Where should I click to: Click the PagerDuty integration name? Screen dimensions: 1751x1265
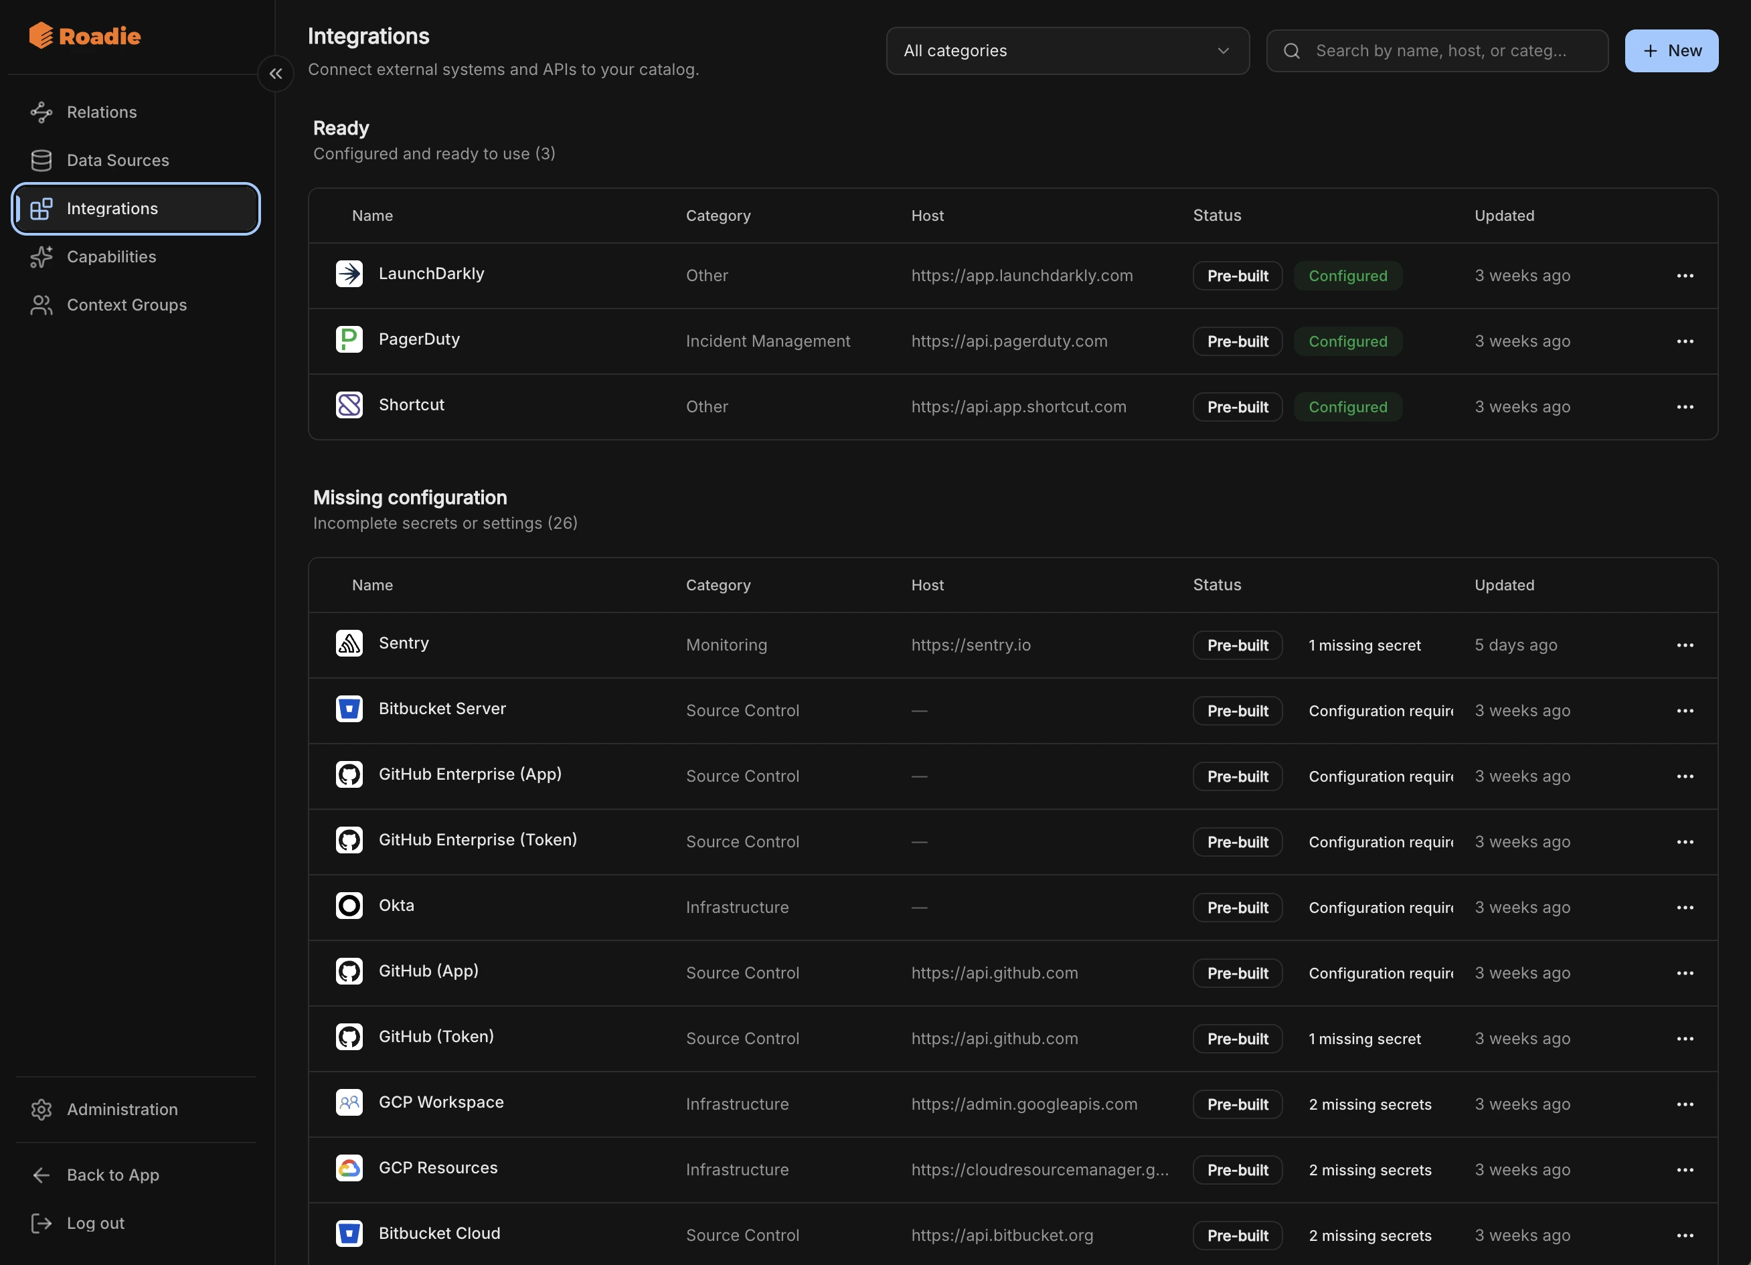coord(419,339)
